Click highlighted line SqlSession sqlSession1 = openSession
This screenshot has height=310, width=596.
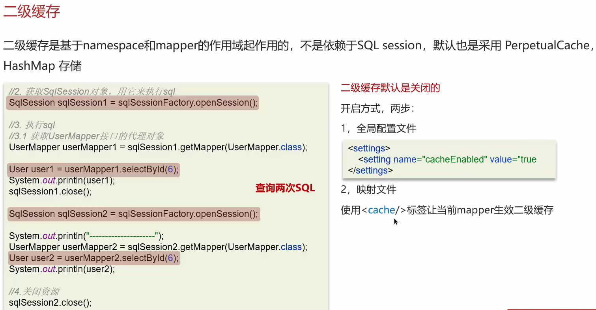point(133,103)
